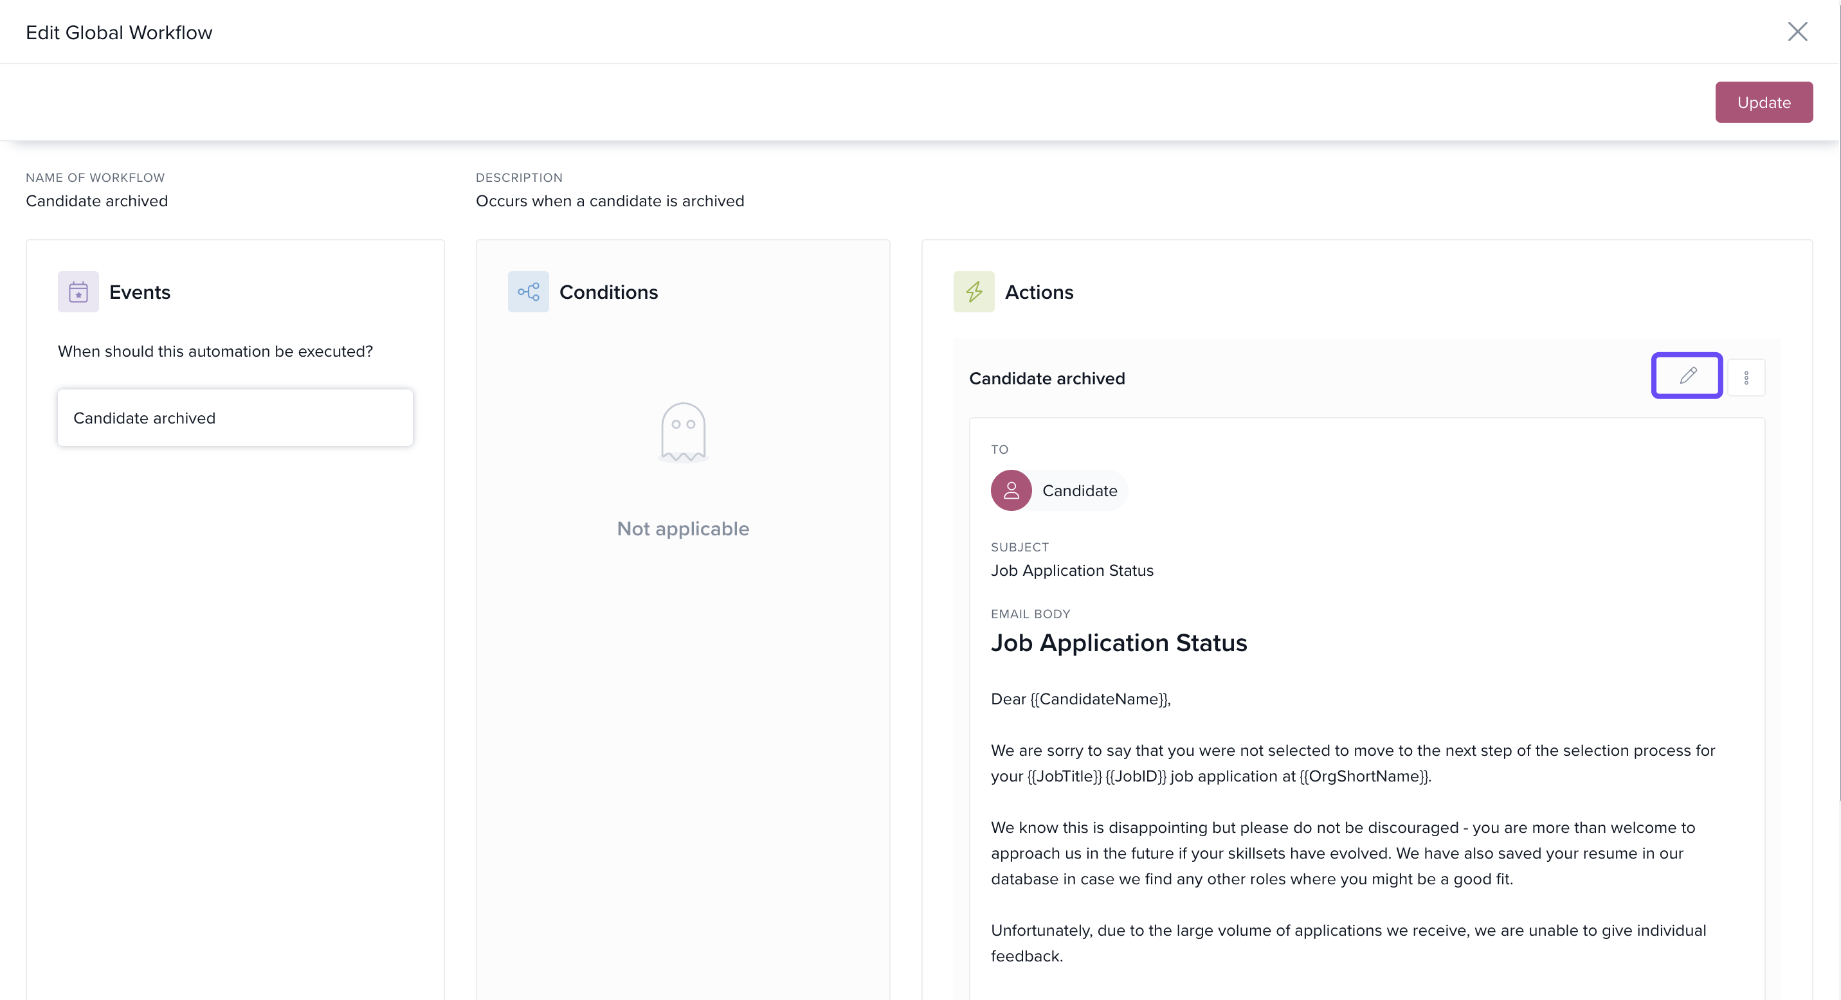The height and width of the screenshot is (1000, 1841).
Task: Click the description text about archived candidate
Action: click(610, 201)
